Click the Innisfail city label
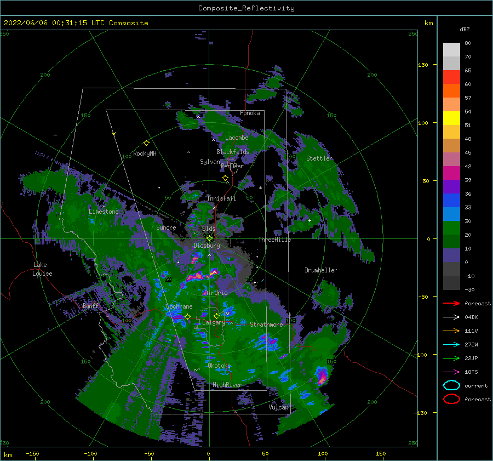The height and width of the screenshot is (461, 493). point(221,198)
